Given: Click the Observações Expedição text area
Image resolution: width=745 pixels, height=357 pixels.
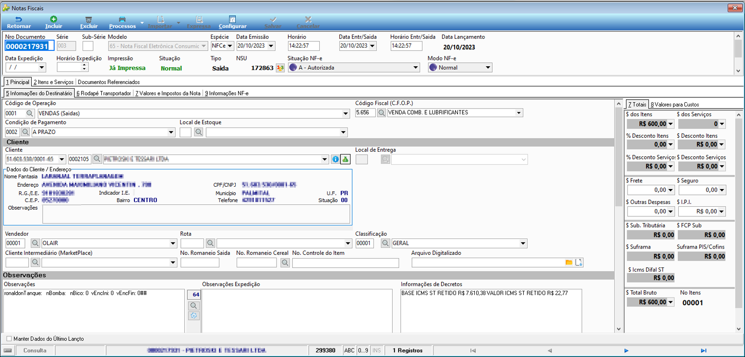Looking at the screenshot, I should [297, 311].
